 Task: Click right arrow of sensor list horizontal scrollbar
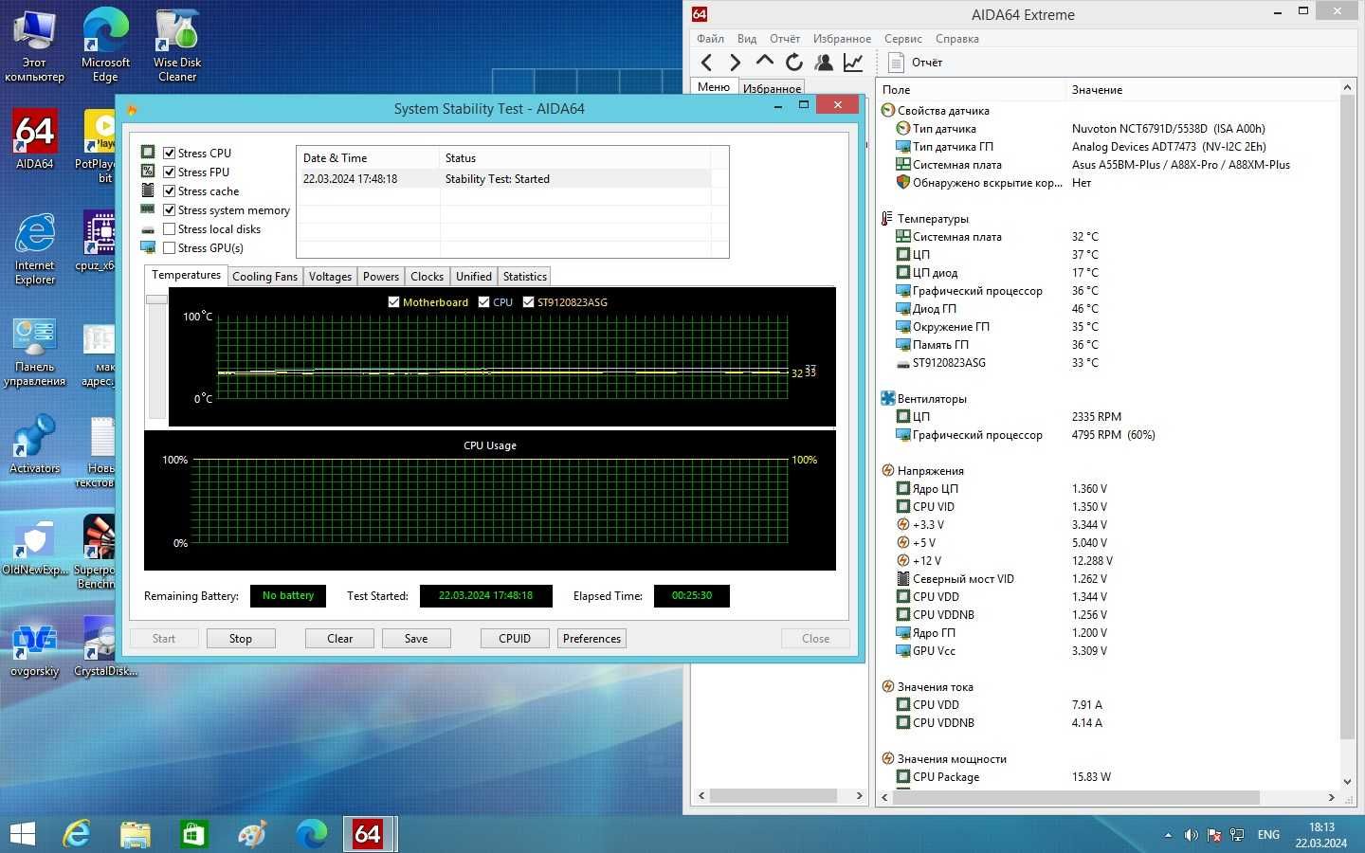tap(1331, 797)
